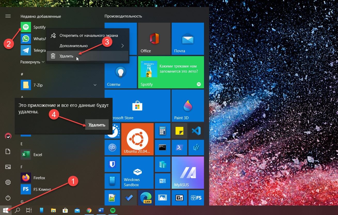The image size is (338, 215).
Task: Open the FS tile with upload arrow
Action: 196,198
